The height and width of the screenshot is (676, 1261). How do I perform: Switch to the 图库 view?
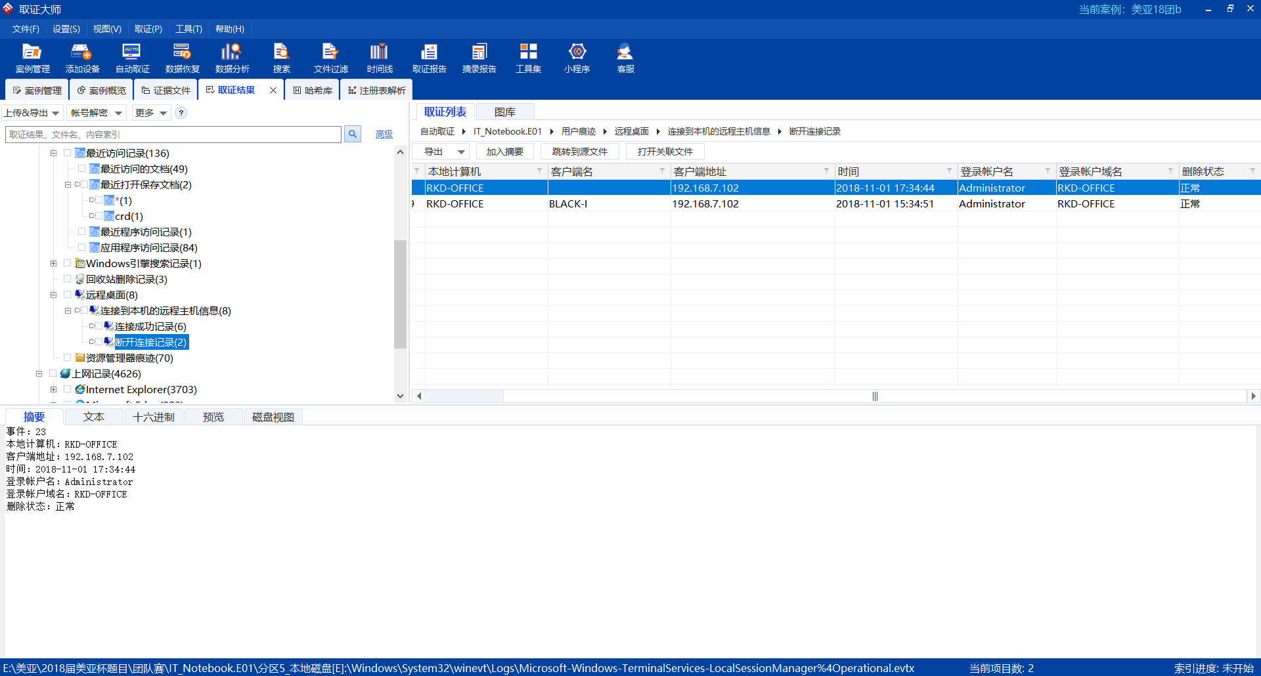click(x=505, y=112)
